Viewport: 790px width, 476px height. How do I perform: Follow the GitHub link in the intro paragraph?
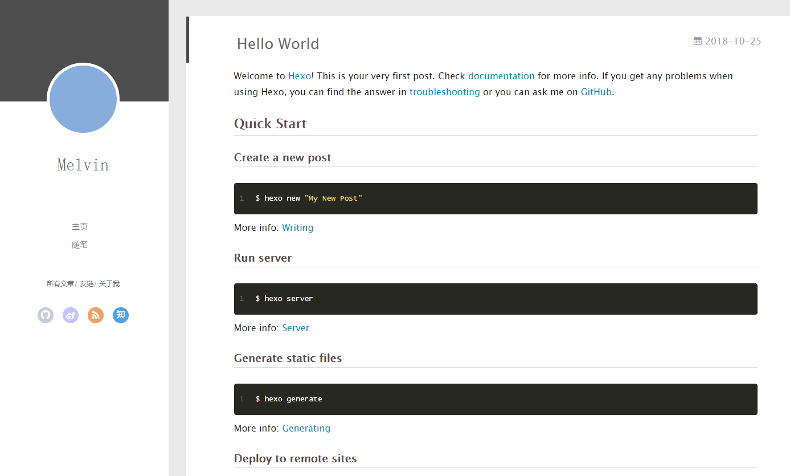tap(596, 92)
